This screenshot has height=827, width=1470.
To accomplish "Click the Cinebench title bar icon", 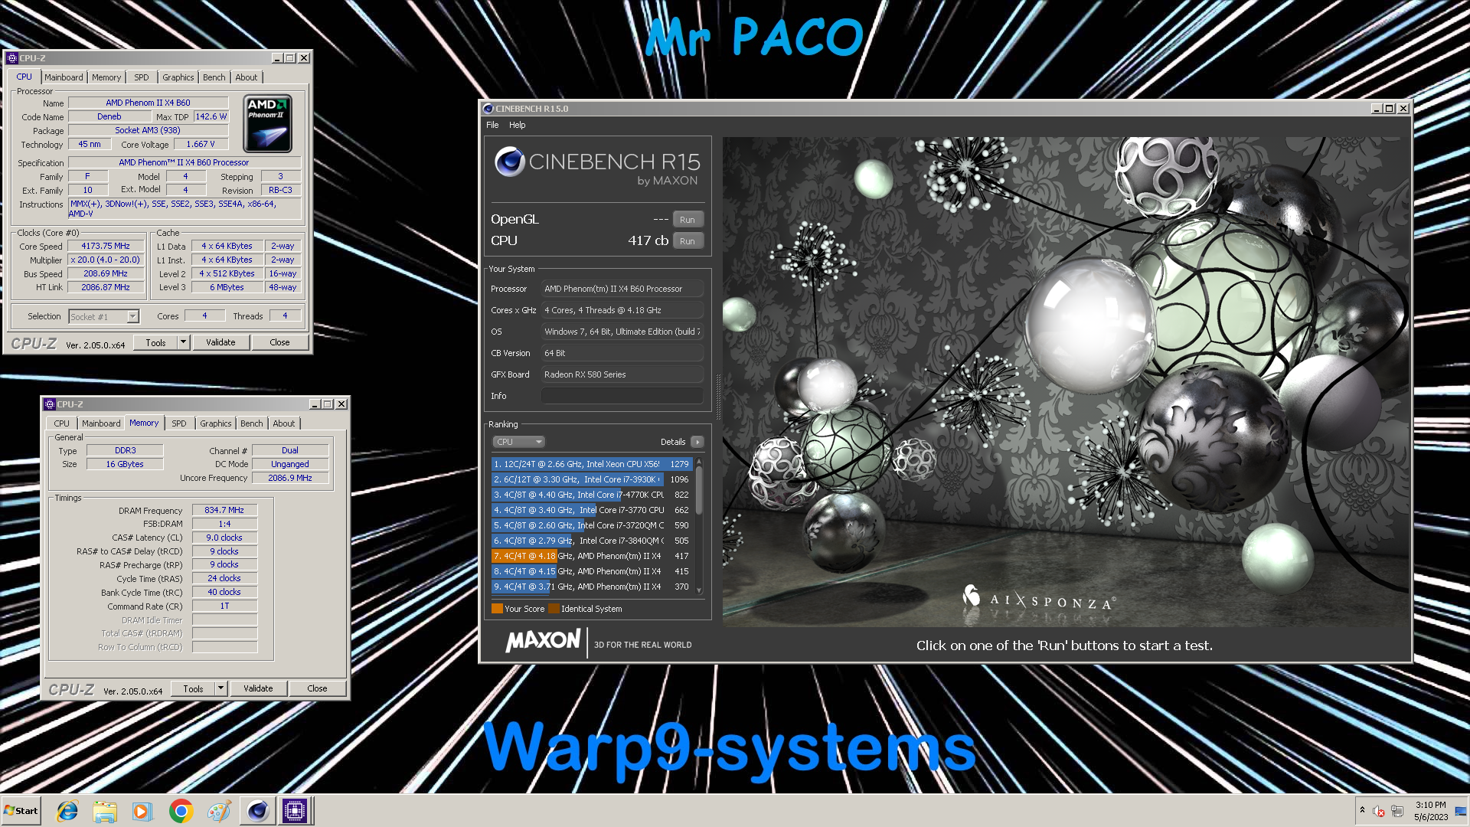I will 488,109.
